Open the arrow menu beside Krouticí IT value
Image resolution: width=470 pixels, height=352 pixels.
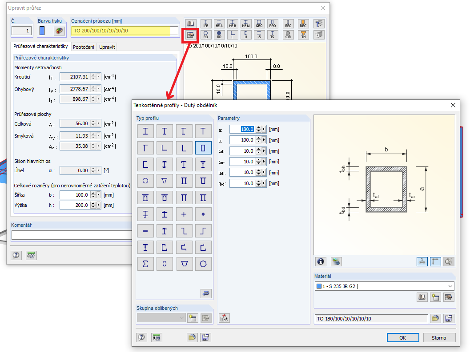(x=98, y=77)
